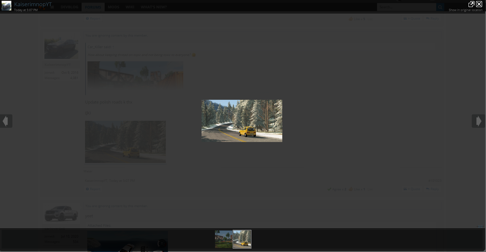The width and height of the screenshot is (486, 252).
Task: Click the 'Today at 5:07 PM' timestamp in the header
Action: coord(26,10)
